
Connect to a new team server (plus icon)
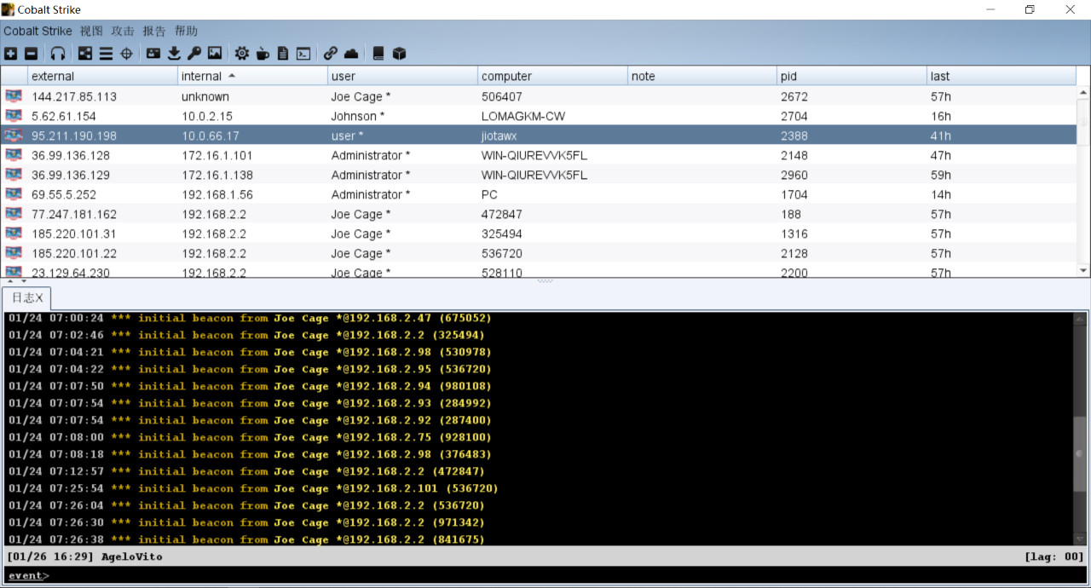pyautogui.click(x=10, y=54)
